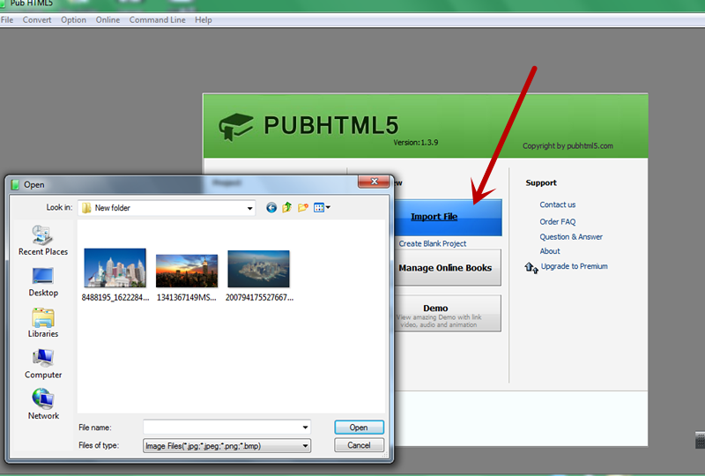
Task: Select Recent Places in sidebar
Action: 43,241
